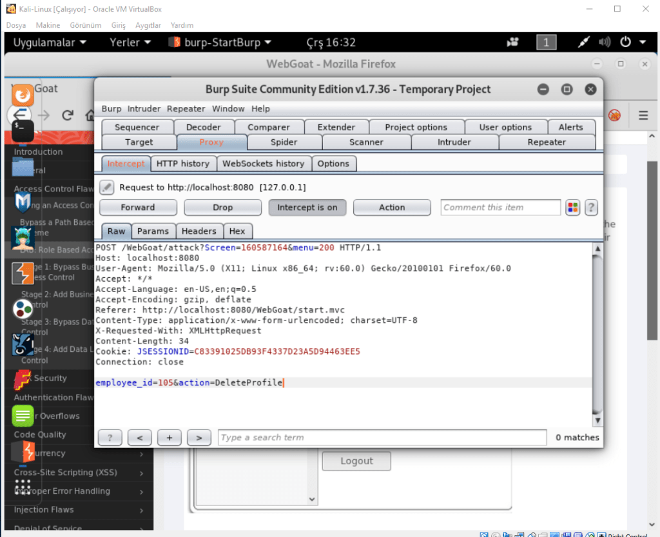Open the Action dropdown button
This screenshot has height=537, width=660.
pos(392,208)
